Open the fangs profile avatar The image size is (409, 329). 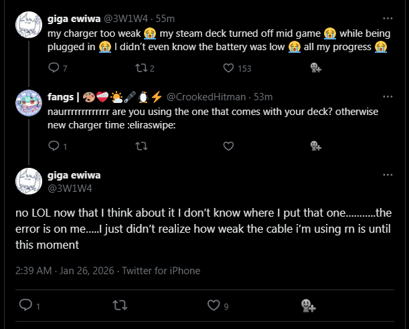pyautogui.click(x=30, y=102)
